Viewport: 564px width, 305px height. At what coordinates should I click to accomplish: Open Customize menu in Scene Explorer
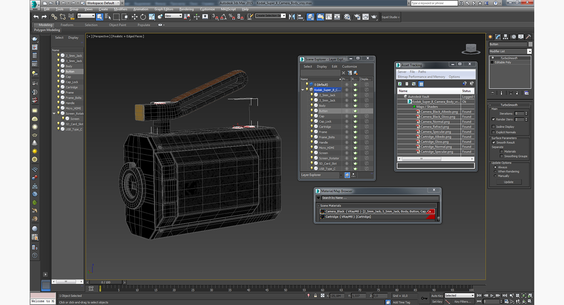pos(349,66)
